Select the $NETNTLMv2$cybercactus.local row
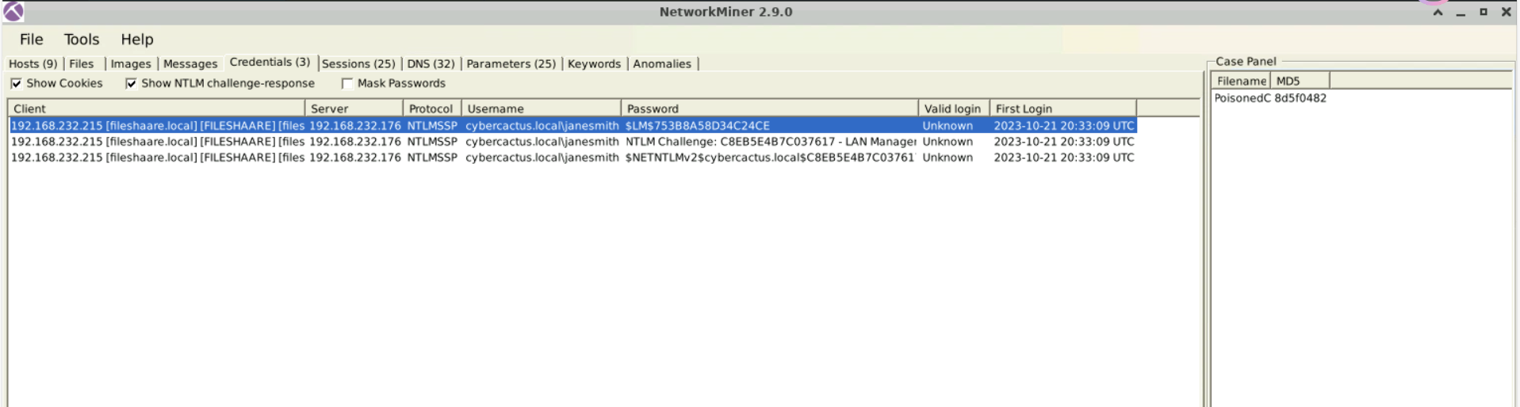1520x407 pixels. tap(572, 158)
